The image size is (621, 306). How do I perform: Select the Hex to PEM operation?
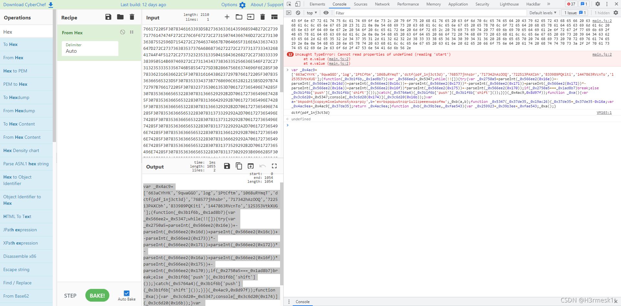coord(26,71)
